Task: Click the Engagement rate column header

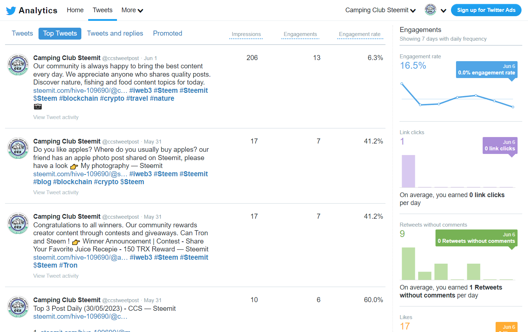Action: 360,35
